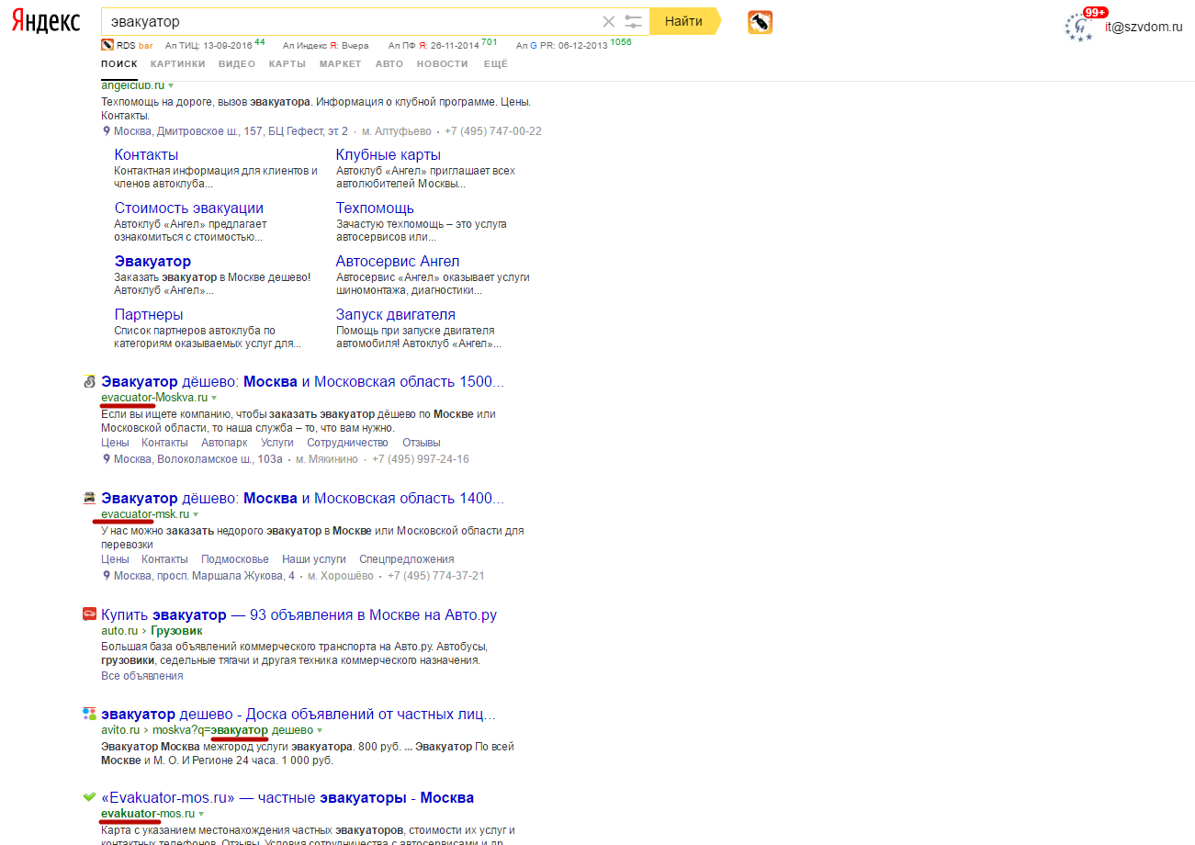Click the RDS bar icon
1195x845 pixels.
[x=107, y=45]
